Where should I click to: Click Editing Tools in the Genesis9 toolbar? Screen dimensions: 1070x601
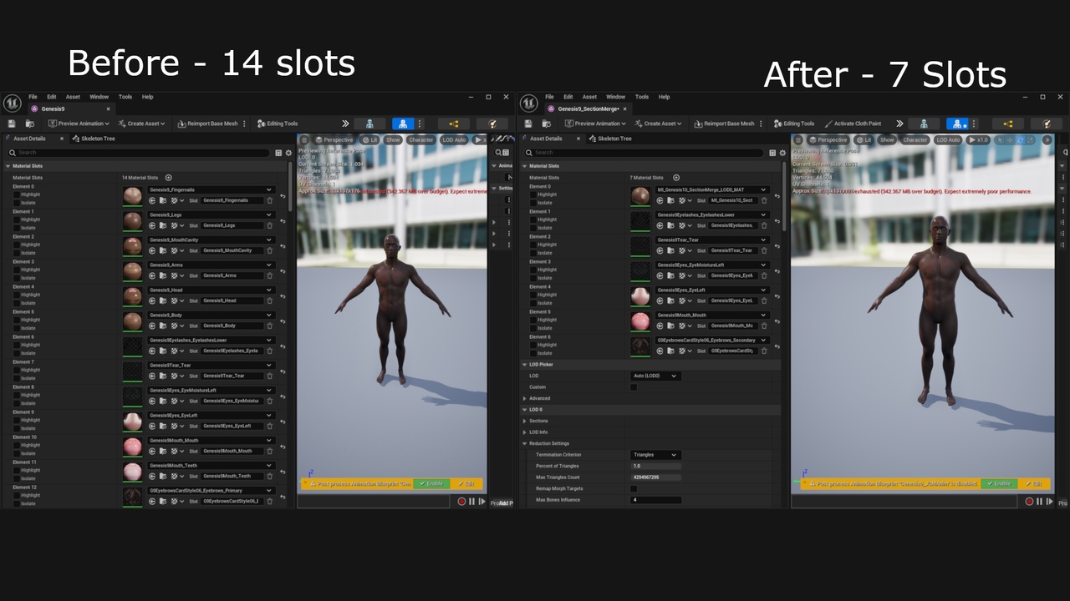point(278,124)
